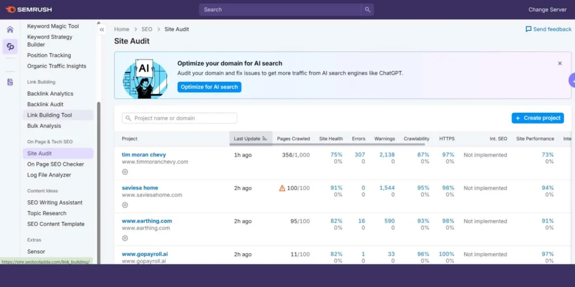
Task: Open settings gear for tim moran chevy project
Action: [x=125, y=172]
